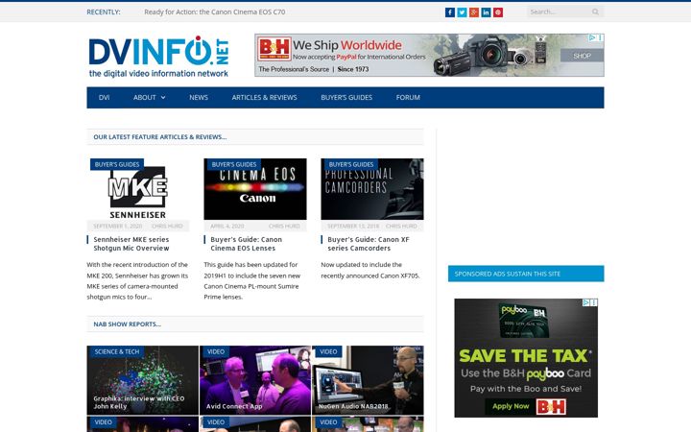
Task: Expand the About dropdown chevron
Action: point(163,97)
